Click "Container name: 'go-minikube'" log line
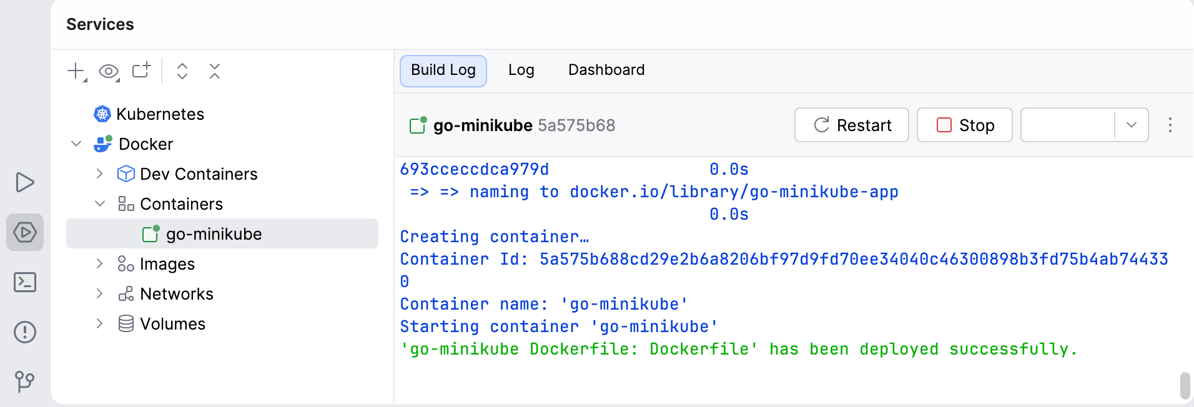The width and height of the screenshot is (1194, 407). (x=544, y=304)
